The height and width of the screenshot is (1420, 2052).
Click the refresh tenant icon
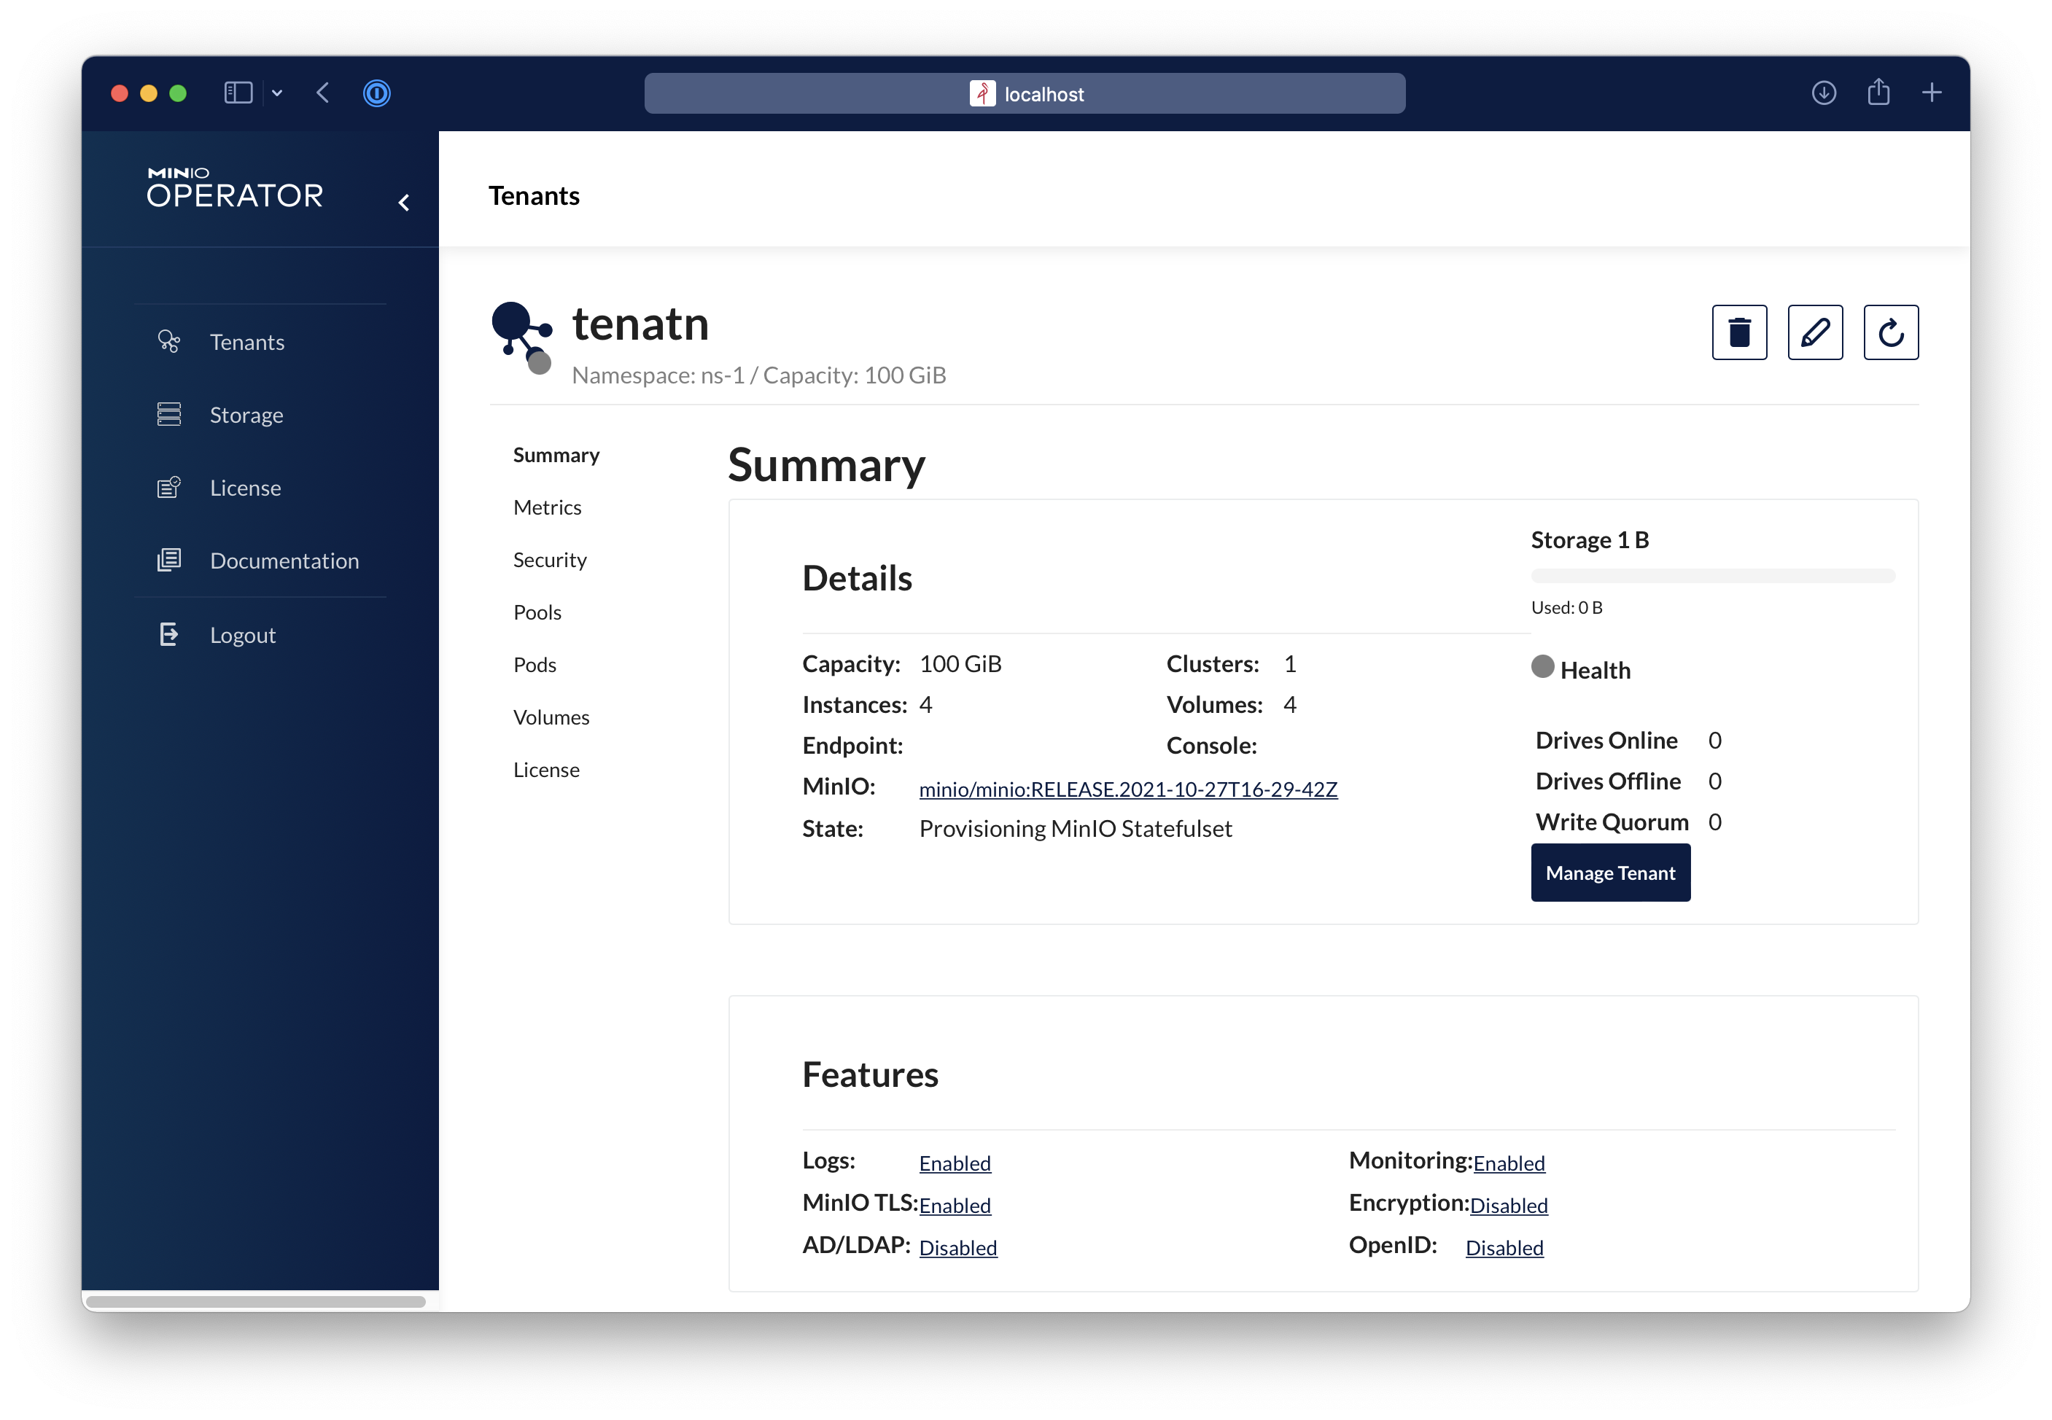click(1890, 332)
